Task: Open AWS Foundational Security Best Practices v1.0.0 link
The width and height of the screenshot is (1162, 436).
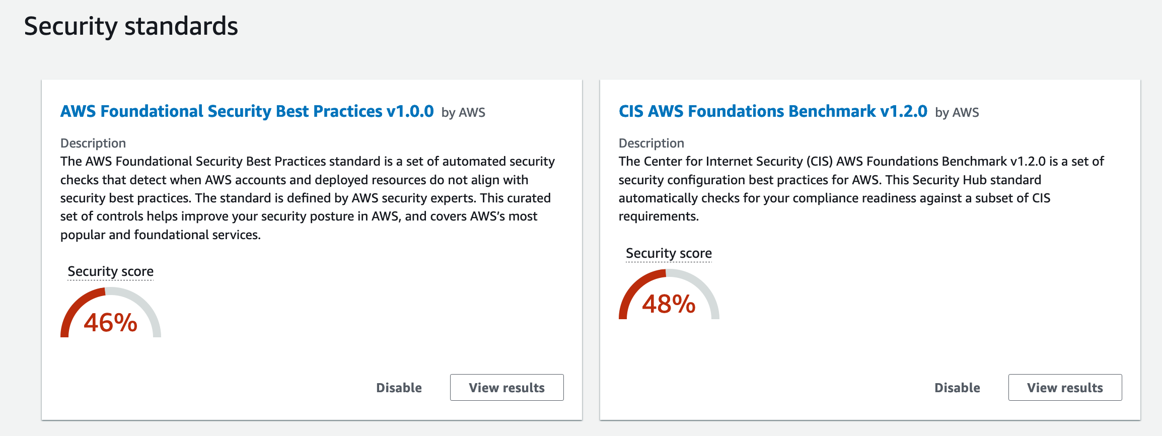Action: tap(247, 111)
